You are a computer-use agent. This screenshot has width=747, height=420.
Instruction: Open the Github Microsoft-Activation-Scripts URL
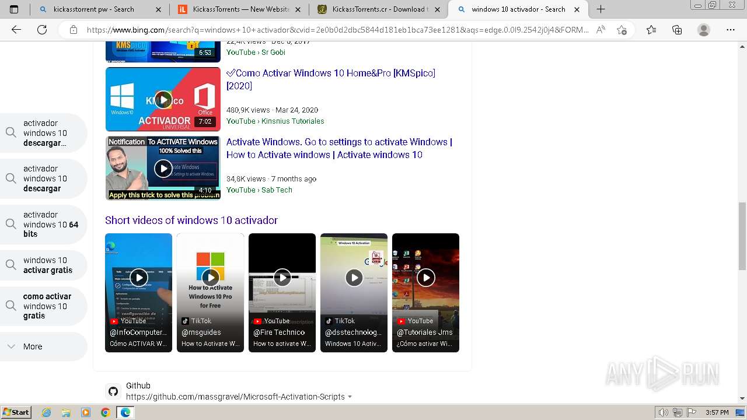tap(235, 397)
